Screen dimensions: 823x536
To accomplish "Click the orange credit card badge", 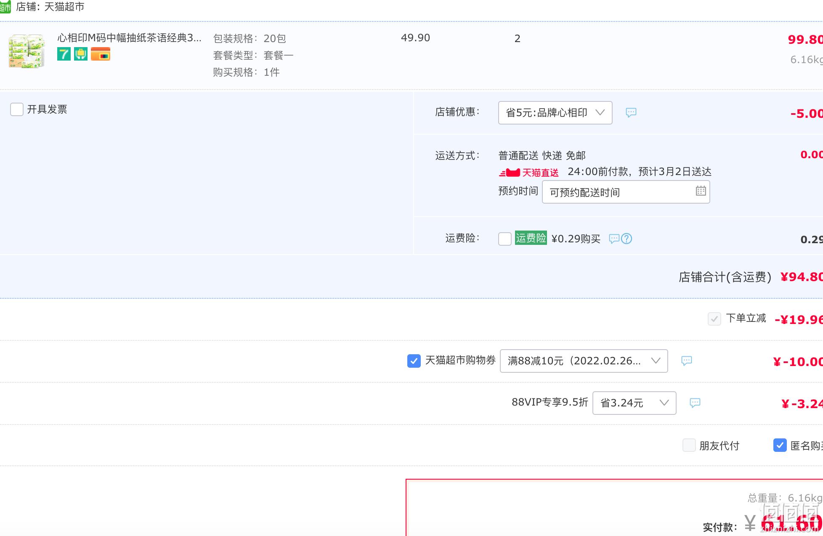I will pos(101,54).
